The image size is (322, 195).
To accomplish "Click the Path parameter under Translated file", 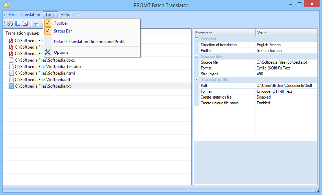I will [x=204, y=86].
